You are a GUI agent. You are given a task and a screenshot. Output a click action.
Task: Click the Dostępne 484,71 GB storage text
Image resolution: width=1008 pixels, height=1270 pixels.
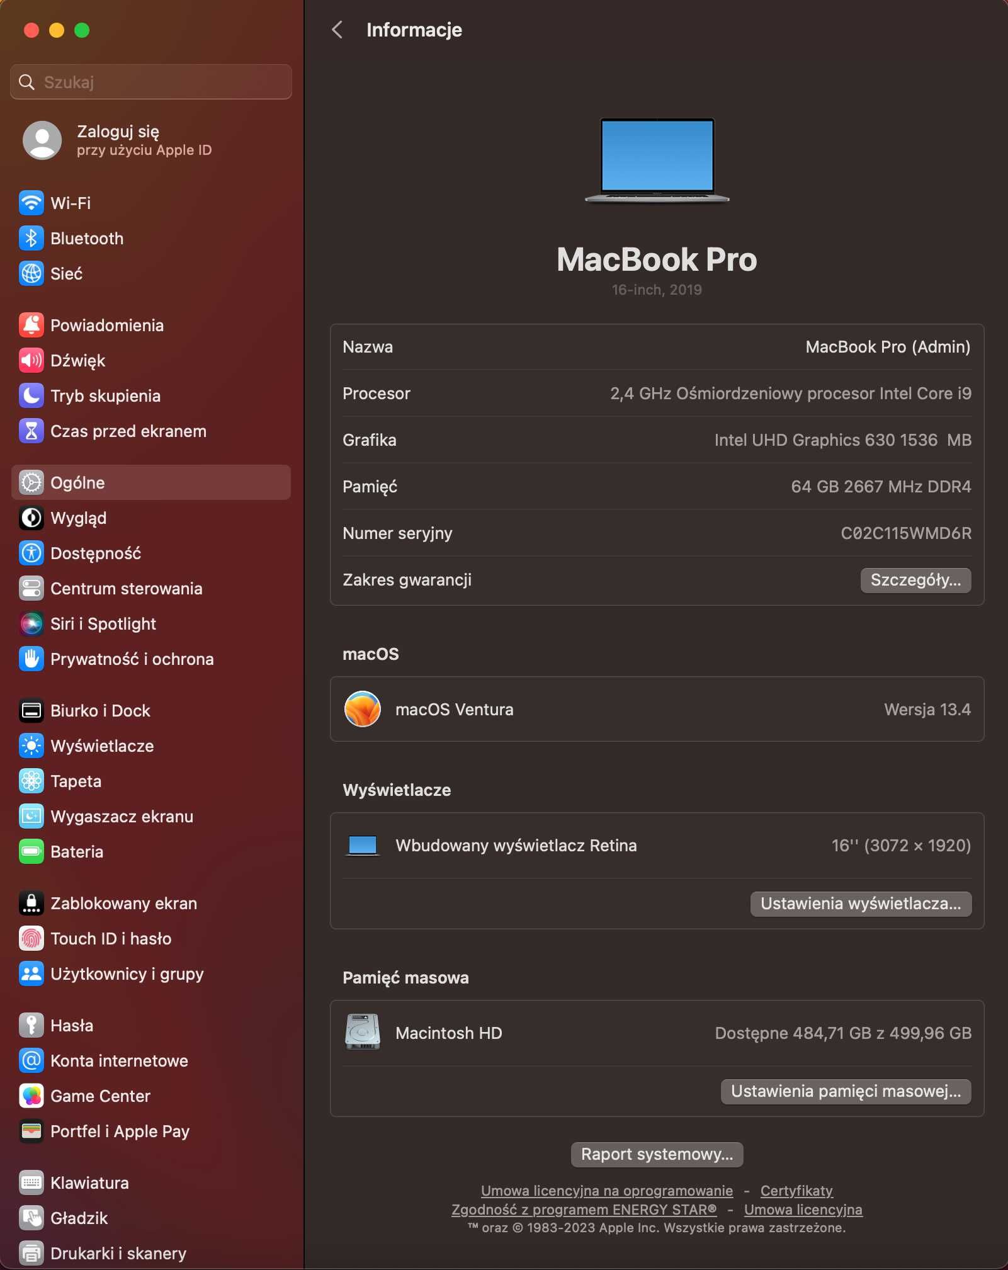(x=843, y=1033)
